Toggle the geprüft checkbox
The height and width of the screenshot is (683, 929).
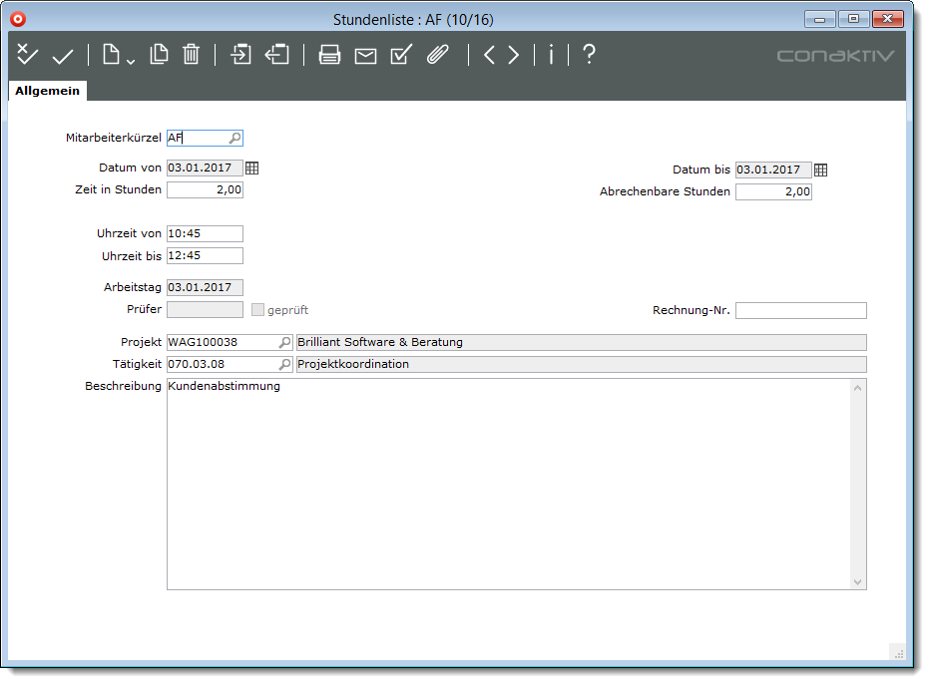[x=257, y=310]
